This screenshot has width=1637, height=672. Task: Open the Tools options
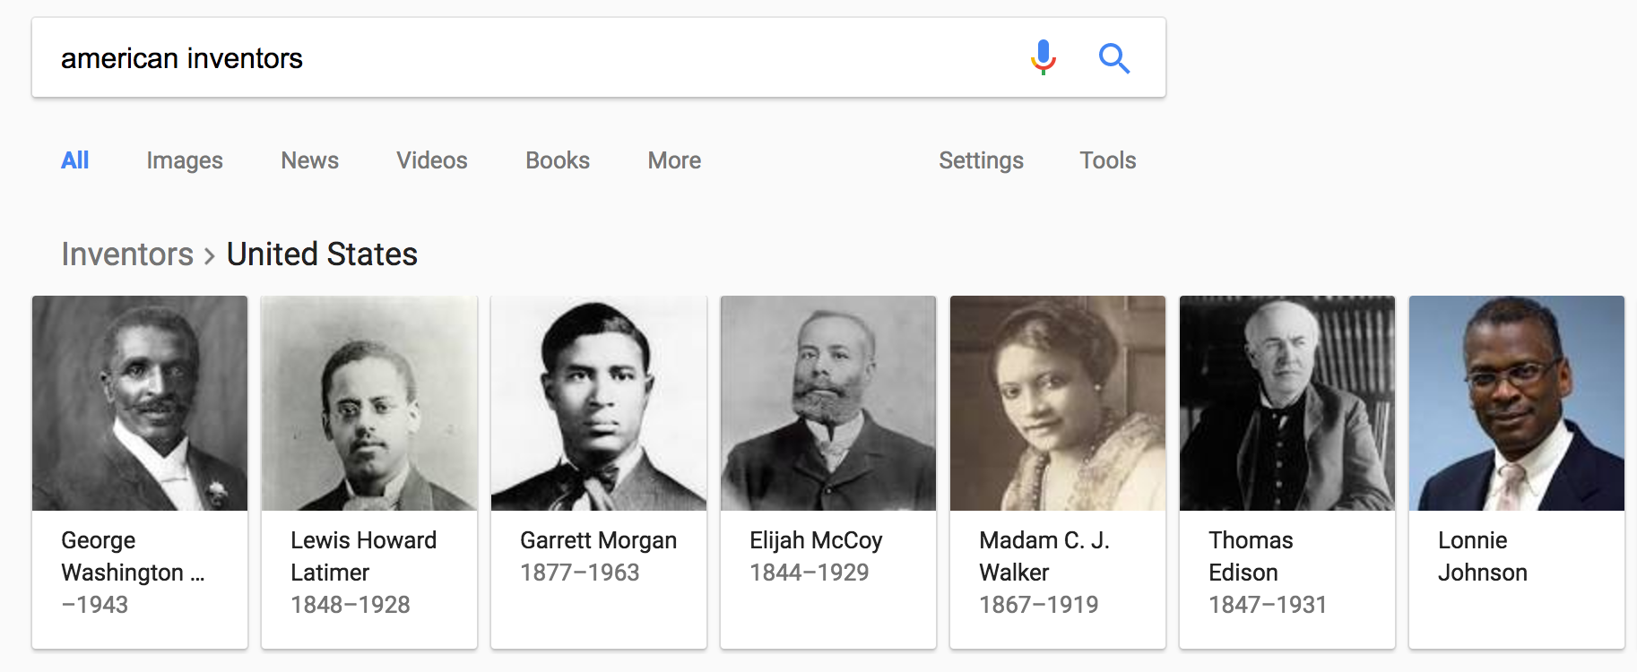coord(1107,160)
